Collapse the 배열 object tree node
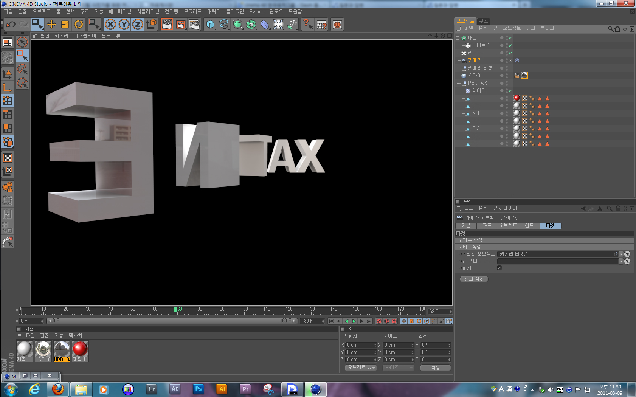Image resolution: width=636 pixels, height=397 pixels. click(458, 38)
